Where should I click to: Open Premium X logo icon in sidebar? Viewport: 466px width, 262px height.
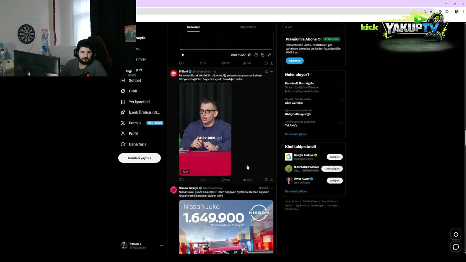click(x=123, y=123)
